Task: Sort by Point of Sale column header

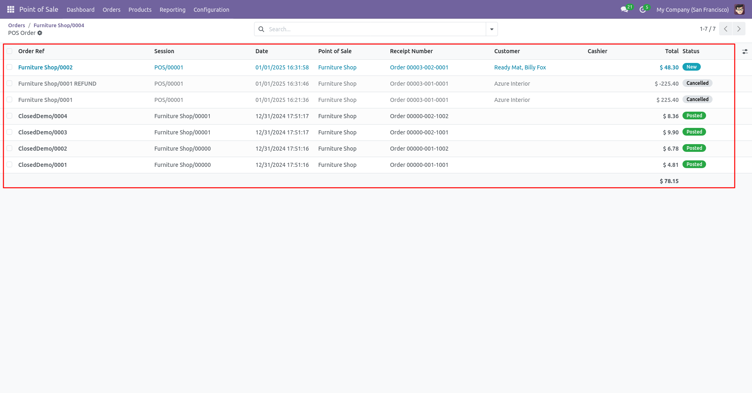Action: click(335, 51)
